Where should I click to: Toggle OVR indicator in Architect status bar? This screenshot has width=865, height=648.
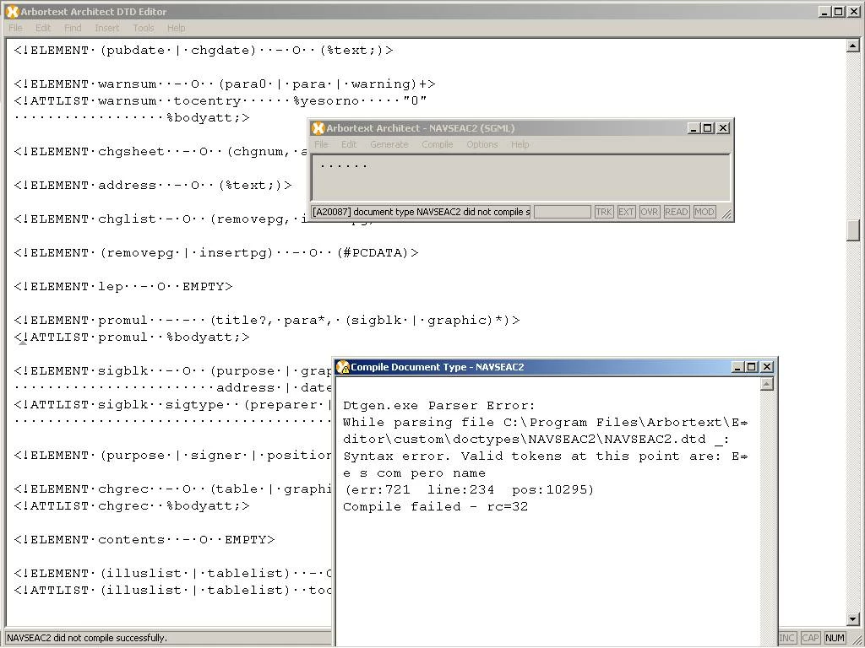click(649, 212)
